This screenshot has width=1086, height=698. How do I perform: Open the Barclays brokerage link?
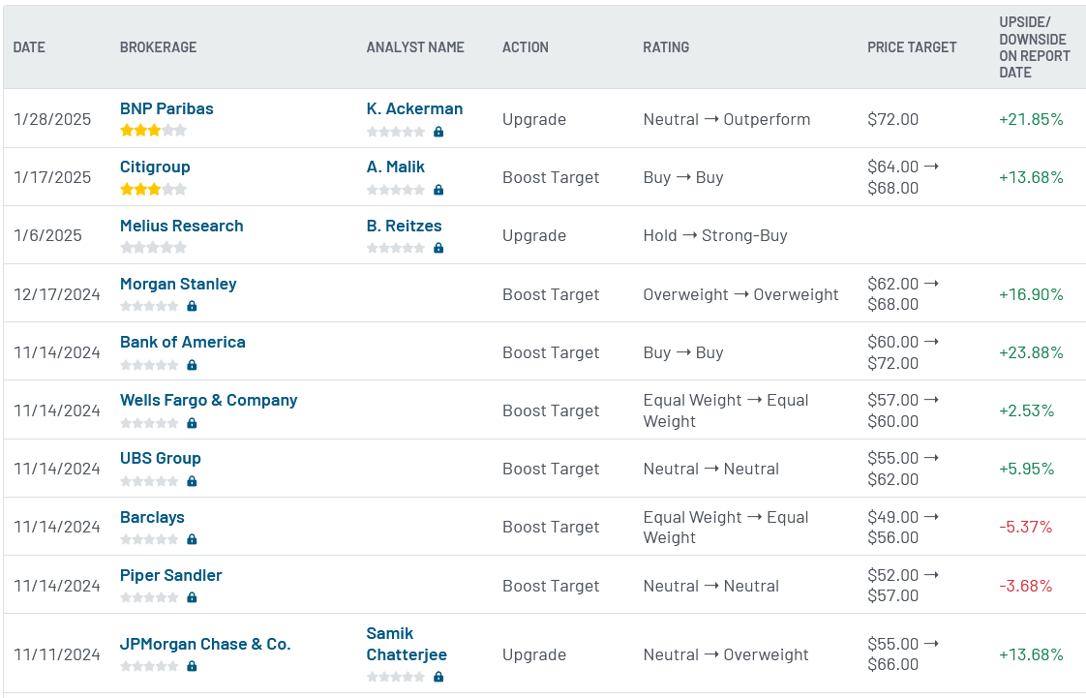[x=152, y=517]
